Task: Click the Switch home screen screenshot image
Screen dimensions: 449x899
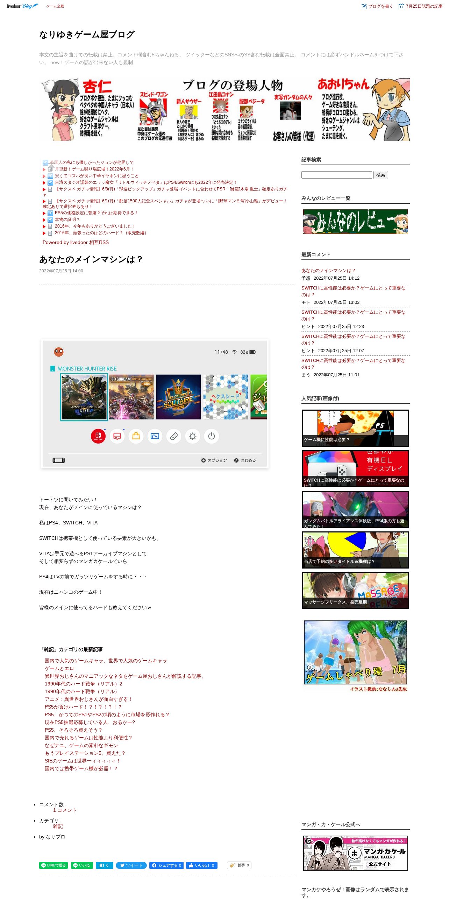Action: click(155, 404)
